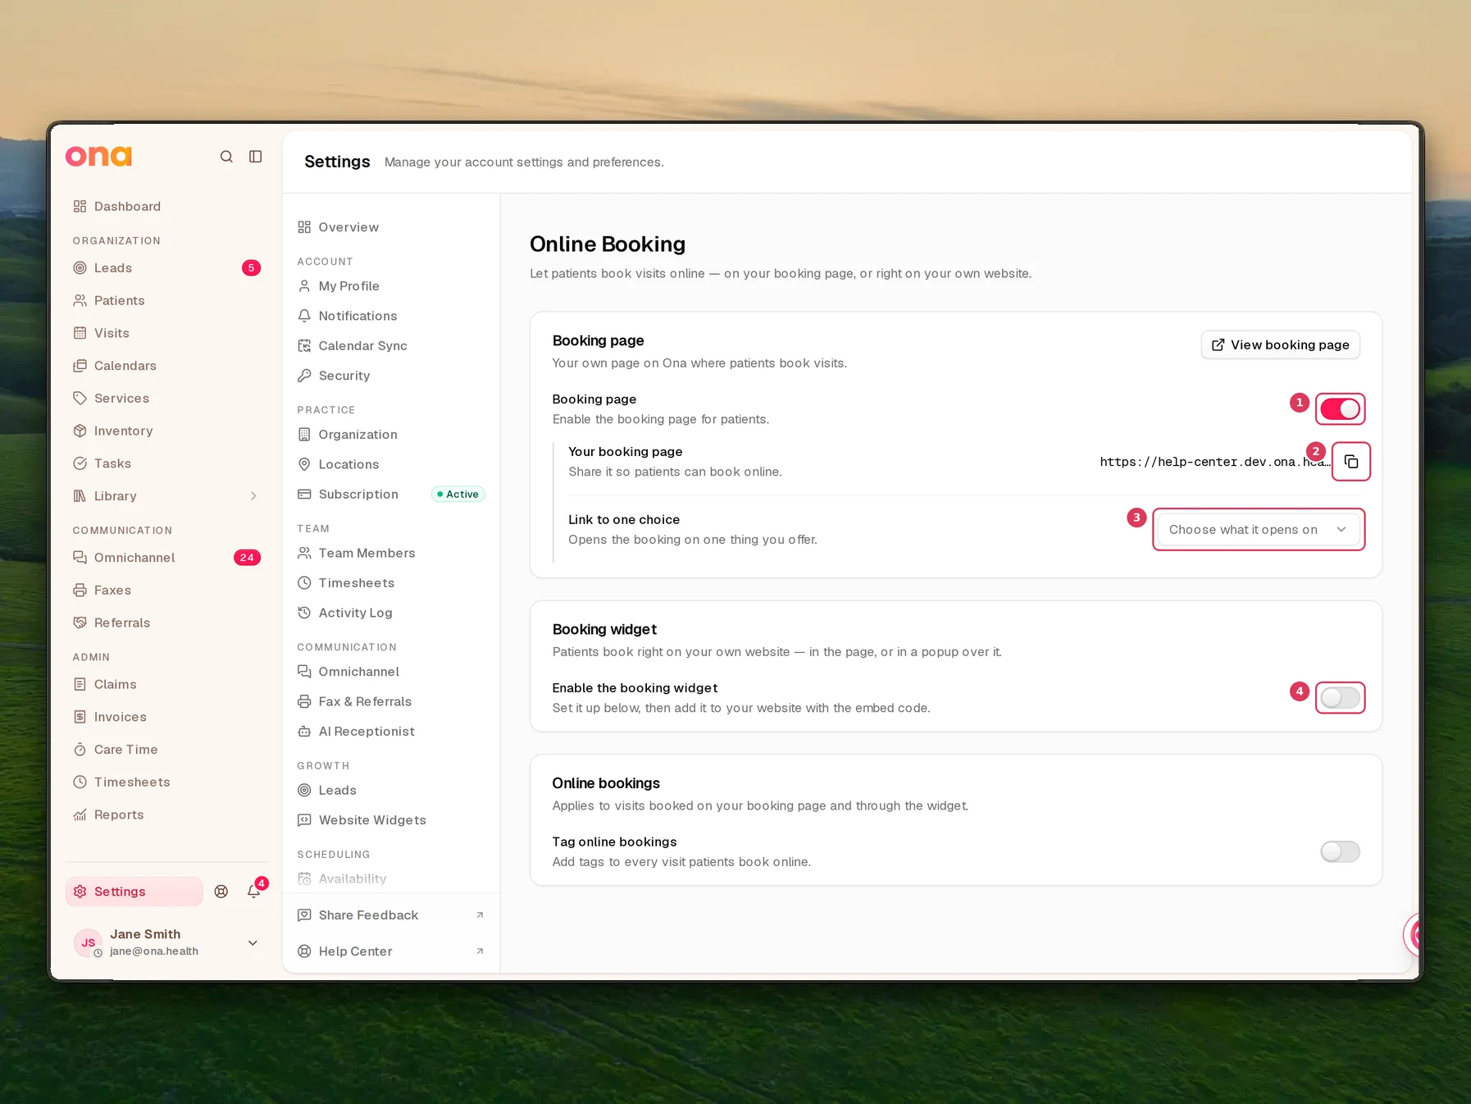Expand the Jane Smith account menu
The image size is (1471, 1104).
[253, 943]
